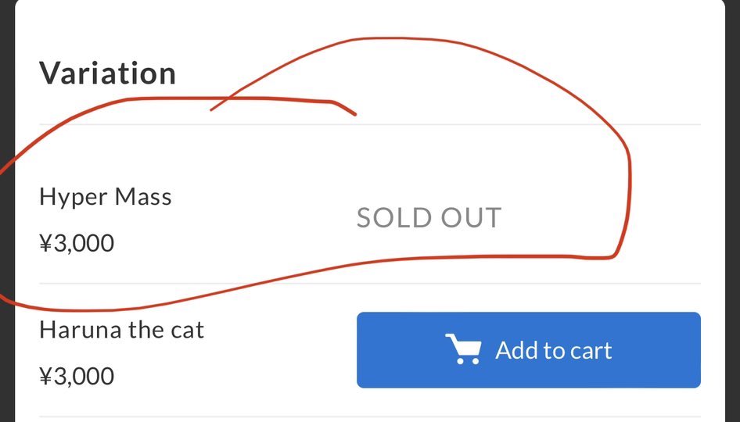Click the yen symbol in Hyper Mass price
This screenshot has width=740, height=422.
[x=45, y=244]
